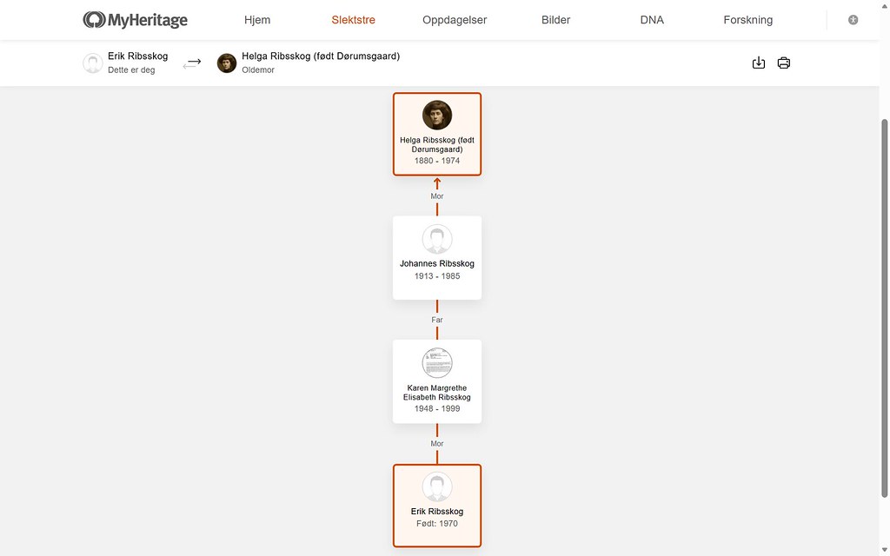Click Helga's photo in the top tree card
Screen dimensions: 890x556
pos(437,116)
